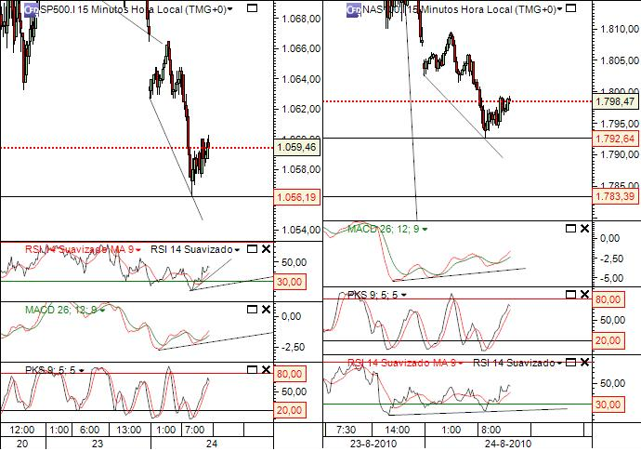
Task: Open SP500 RSI 14 Suavizado black-label dropdown
Action: tap(237, 250)
